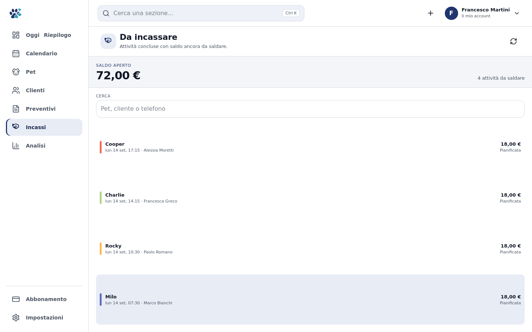
Task: Click the F user avatar
Action: 451,13
